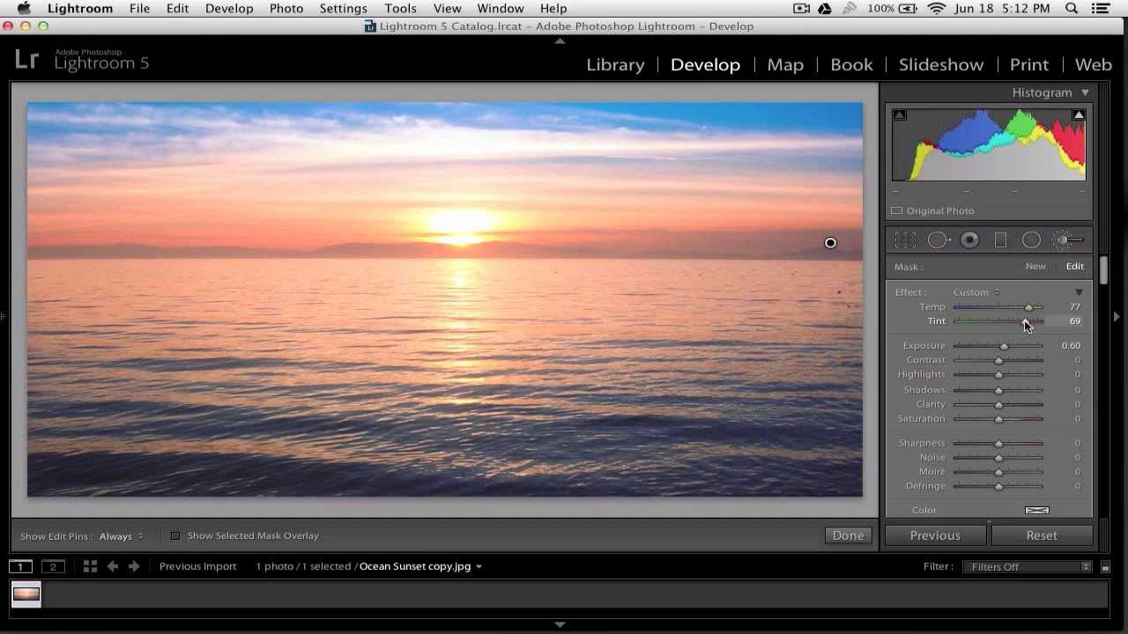Click the Clarity slider handle

[x=998, y=405]
